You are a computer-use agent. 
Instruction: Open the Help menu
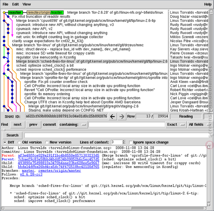[208, 4]
